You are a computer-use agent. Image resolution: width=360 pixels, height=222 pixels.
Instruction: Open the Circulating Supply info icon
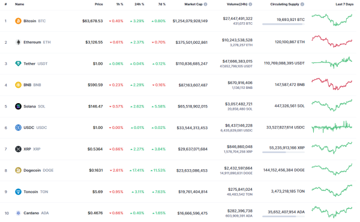pyautogui.click(x=302, y=4)
